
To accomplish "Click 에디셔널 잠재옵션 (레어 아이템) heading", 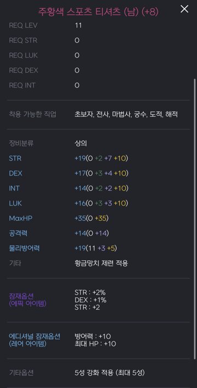I will click(34, 340).
